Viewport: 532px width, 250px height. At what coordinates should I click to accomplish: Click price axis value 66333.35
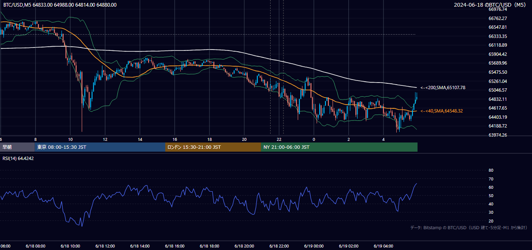click(498, 36)
